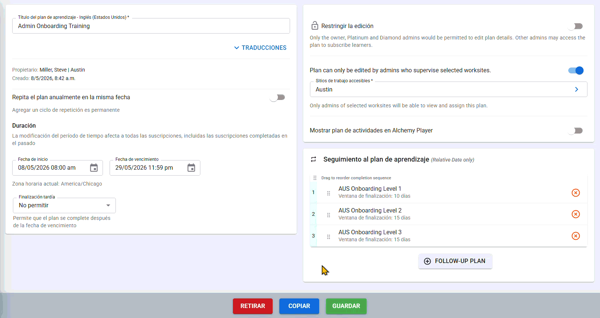Click owner name Miller, Steve | Austin
The height and width of the screenshot is (318, 600).
[62, 70]
